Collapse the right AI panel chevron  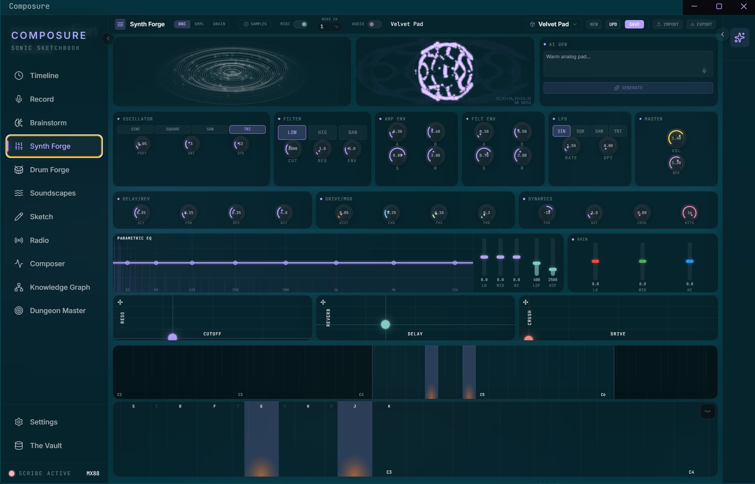pyautogui.click(x=722, y=34)
